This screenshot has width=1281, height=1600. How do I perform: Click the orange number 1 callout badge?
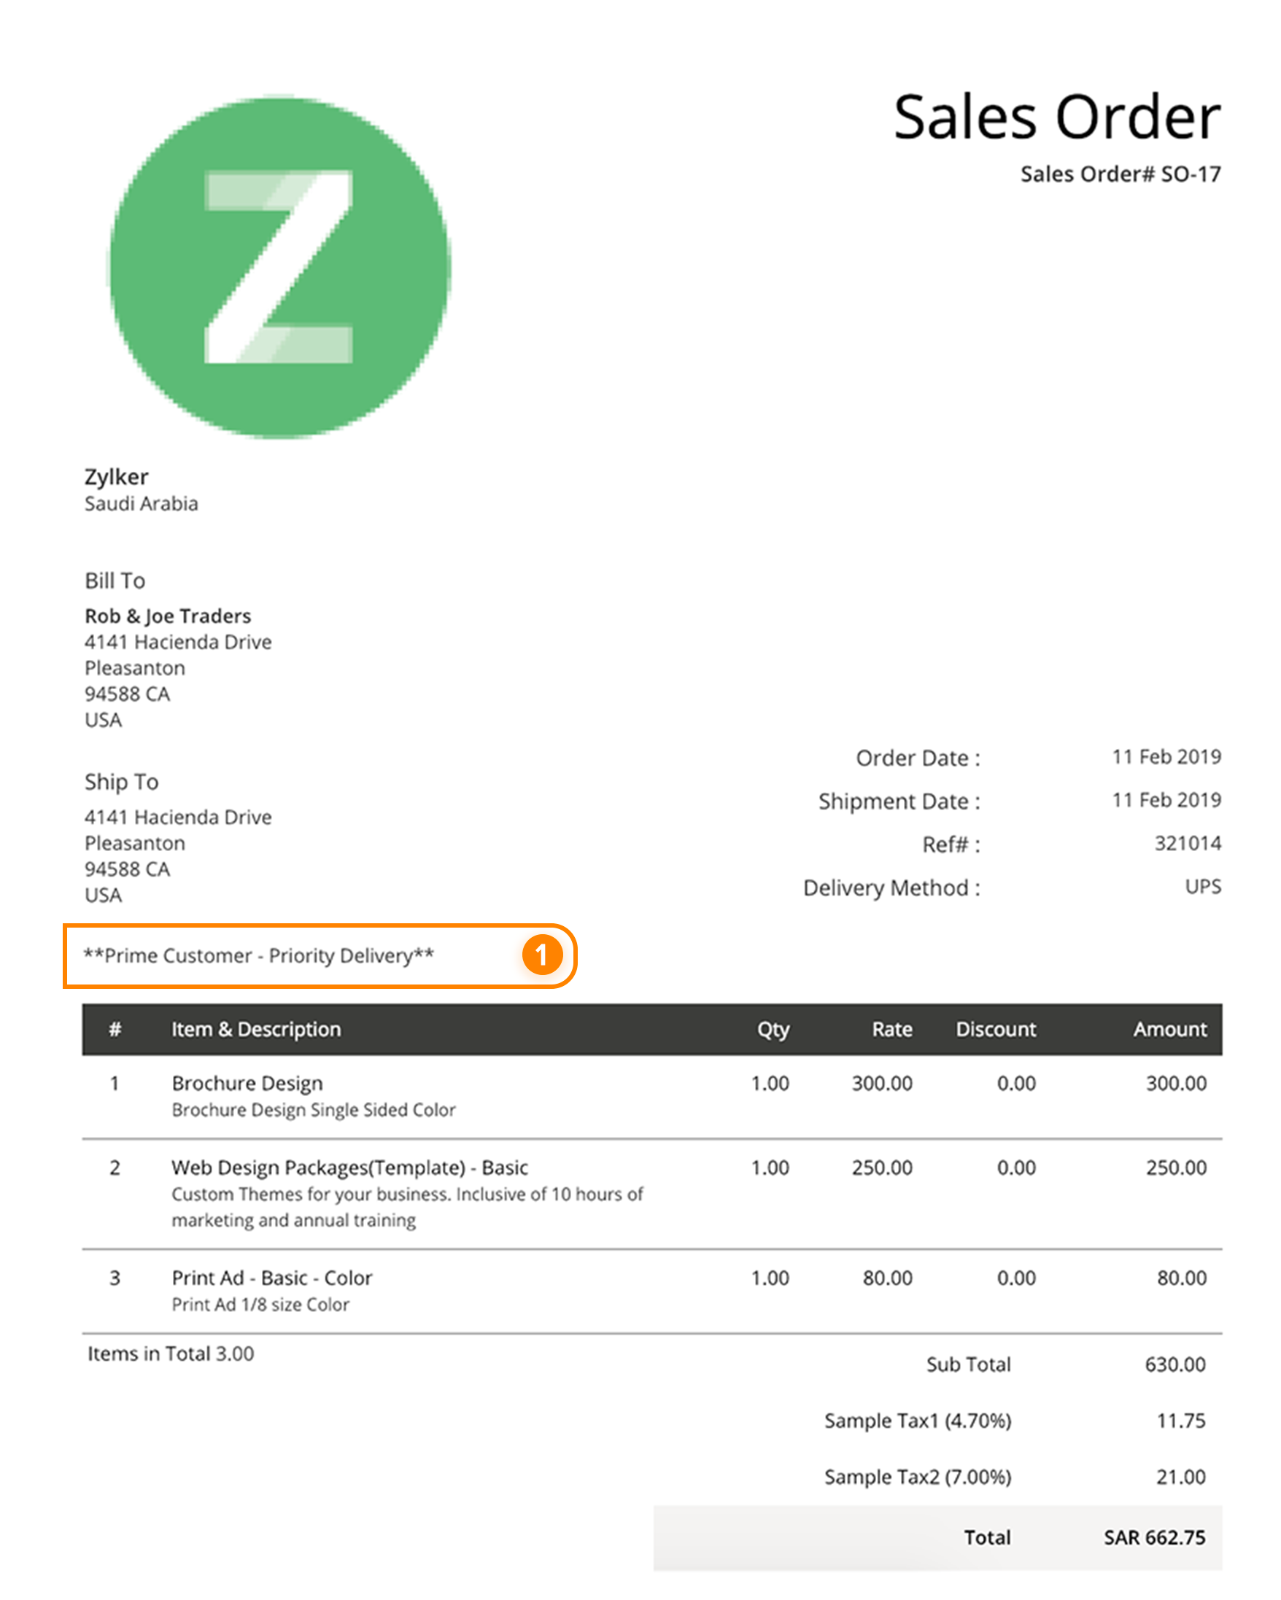[541, 955]
